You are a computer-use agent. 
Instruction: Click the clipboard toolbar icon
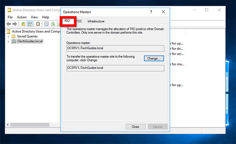click(38, 24)
